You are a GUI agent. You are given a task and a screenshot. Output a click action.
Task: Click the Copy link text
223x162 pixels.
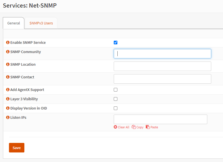pos(140,127)
